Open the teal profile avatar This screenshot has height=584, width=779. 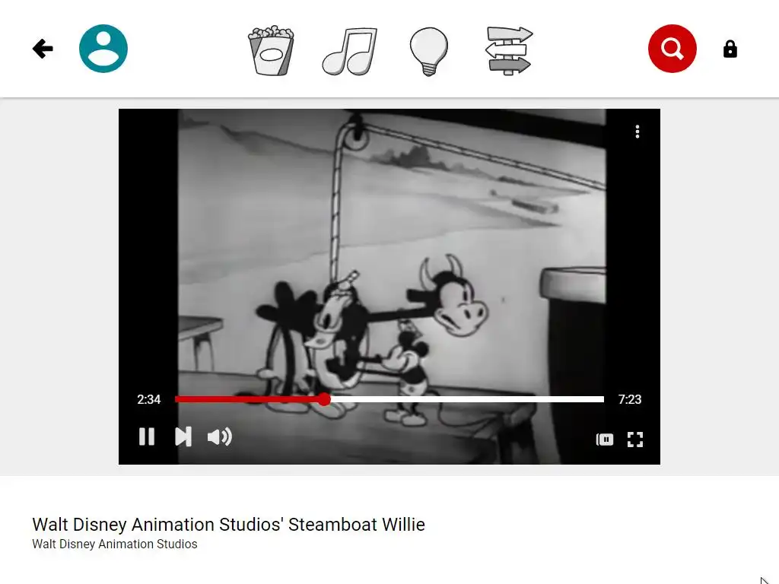pos(103,49)
